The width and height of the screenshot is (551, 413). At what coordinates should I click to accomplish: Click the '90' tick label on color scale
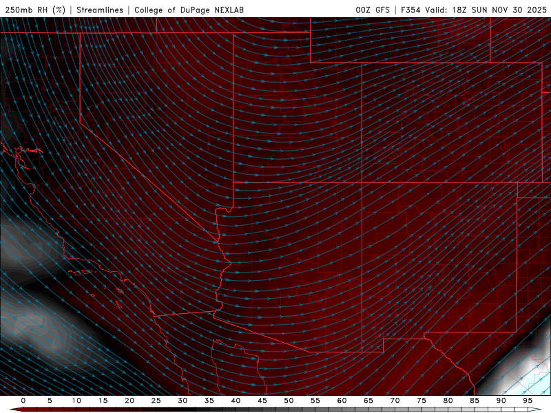click(x=501, y=401)
